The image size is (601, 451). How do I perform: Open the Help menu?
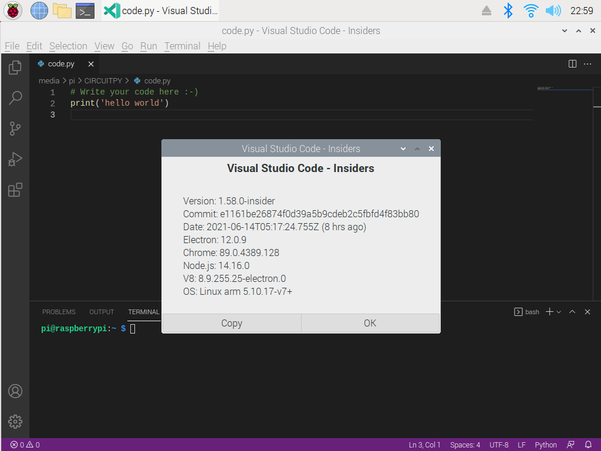point(217,46)
